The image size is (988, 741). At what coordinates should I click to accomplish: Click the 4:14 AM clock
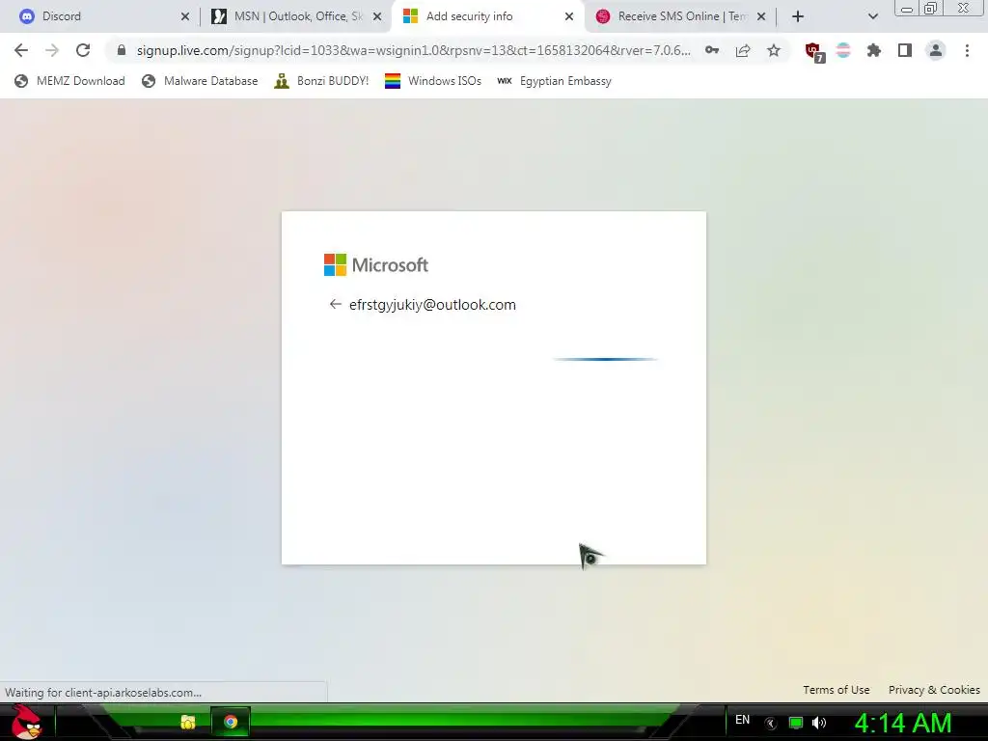tap(903, 724)
